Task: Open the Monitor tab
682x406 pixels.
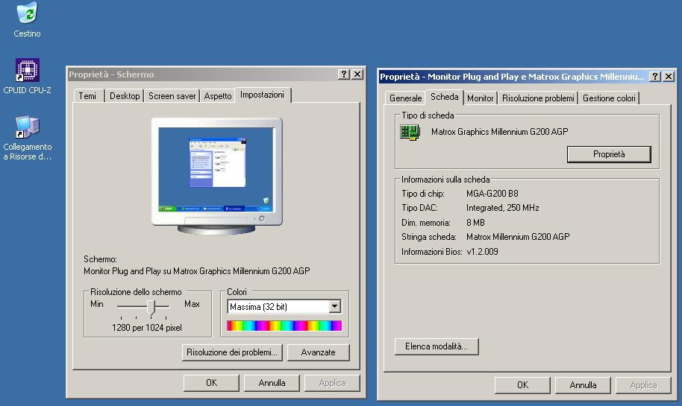Action: tap(481, 98)
